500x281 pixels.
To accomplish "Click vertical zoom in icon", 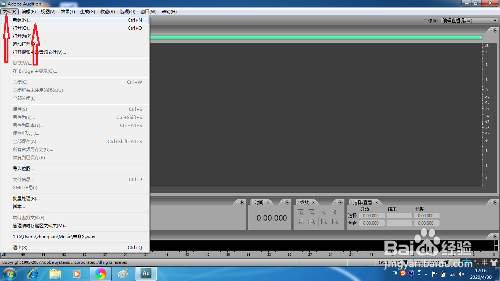I will tap(324, 221).
